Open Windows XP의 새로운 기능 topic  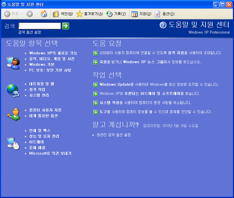[x=53, y=53]
